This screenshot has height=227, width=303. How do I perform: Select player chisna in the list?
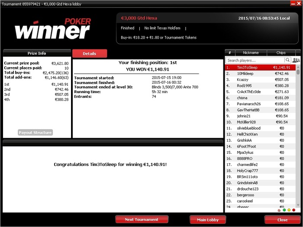[x=260, y=98]
